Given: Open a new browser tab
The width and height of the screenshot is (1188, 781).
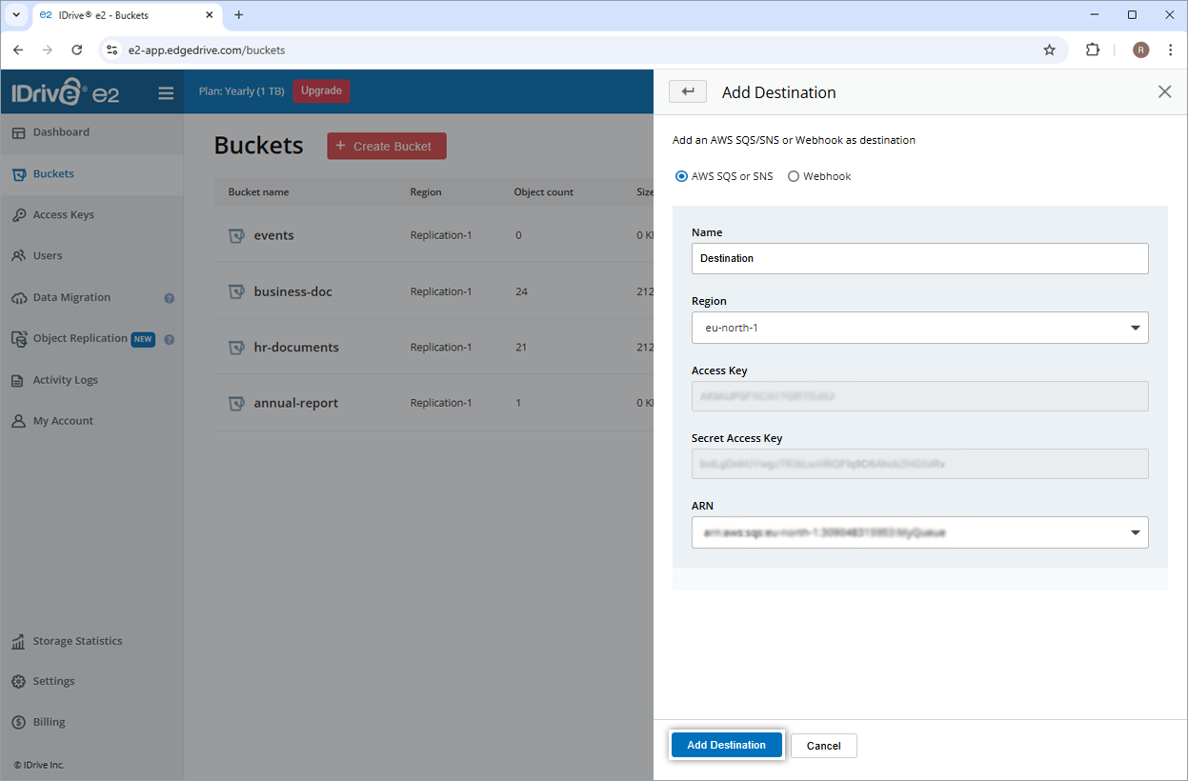Looking at the screenshot, I should click(x=238, y=15).
